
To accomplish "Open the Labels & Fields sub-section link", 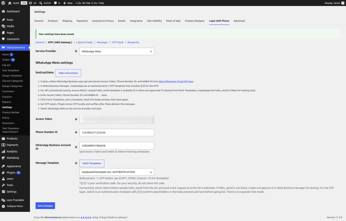I will 84,42.
